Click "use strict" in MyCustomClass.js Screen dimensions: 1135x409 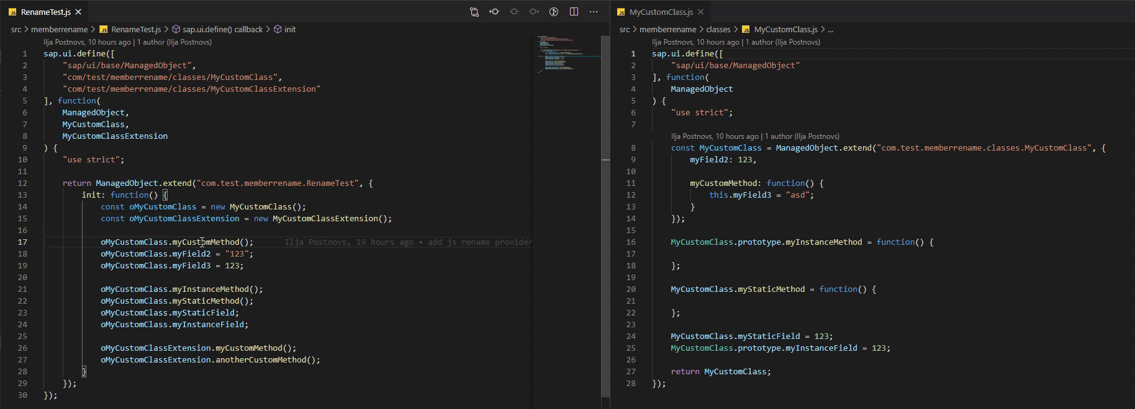699,113
